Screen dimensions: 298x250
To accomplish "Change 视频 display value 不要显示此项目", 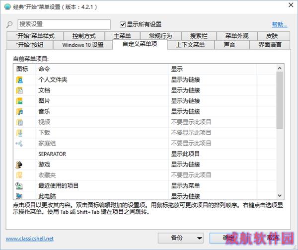I will (191, 122).
